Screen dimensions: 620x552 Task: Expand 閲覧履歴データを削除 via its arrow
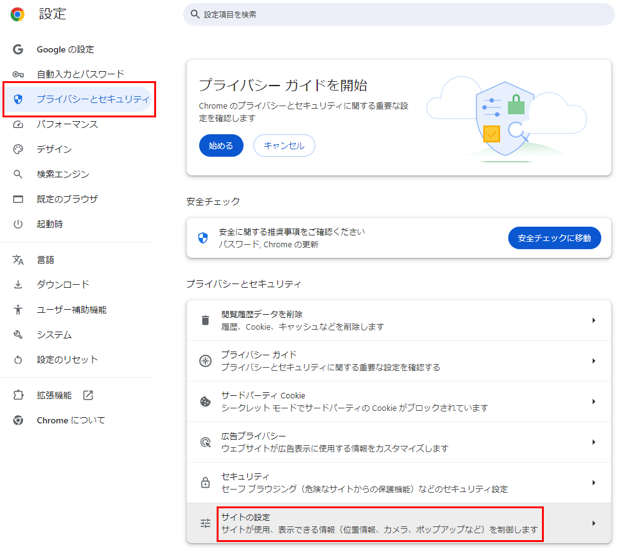click(x=594, y=320)
